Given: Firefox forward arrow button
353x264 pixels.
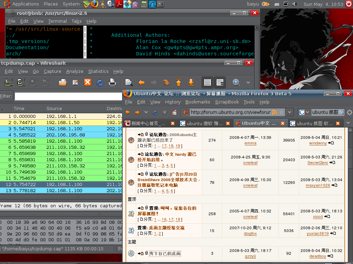Looking at the screenshot, I should tap(137, 112).
